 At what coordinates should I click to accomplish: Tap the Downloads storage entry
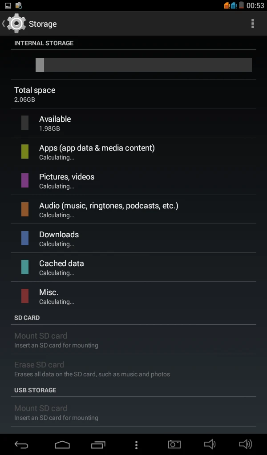133,238
